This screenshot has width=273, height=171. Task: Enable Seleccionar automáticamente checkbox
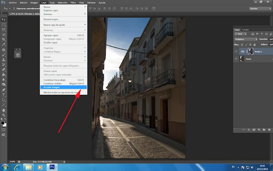[x=14, y=9]
